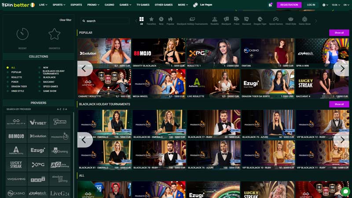Viewport: 352px width, 198px height.
Task: Filter by Vivo Gaming provider logo
Action: coord(16,179)
